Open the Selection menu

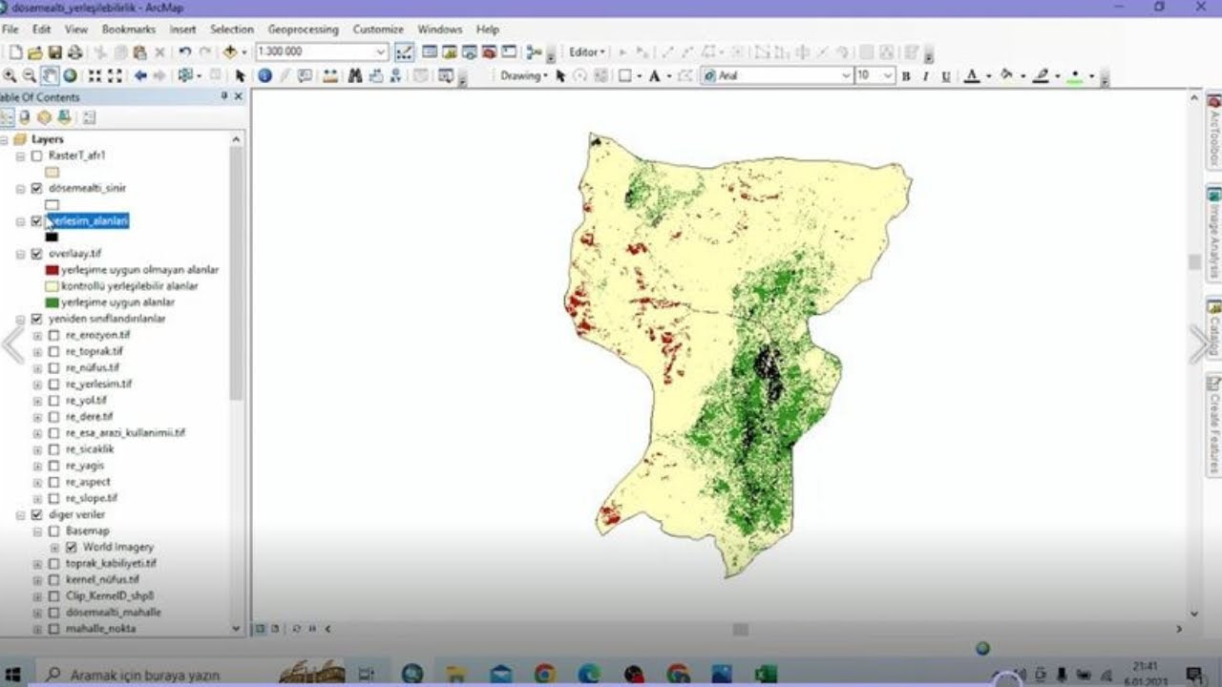232,30
